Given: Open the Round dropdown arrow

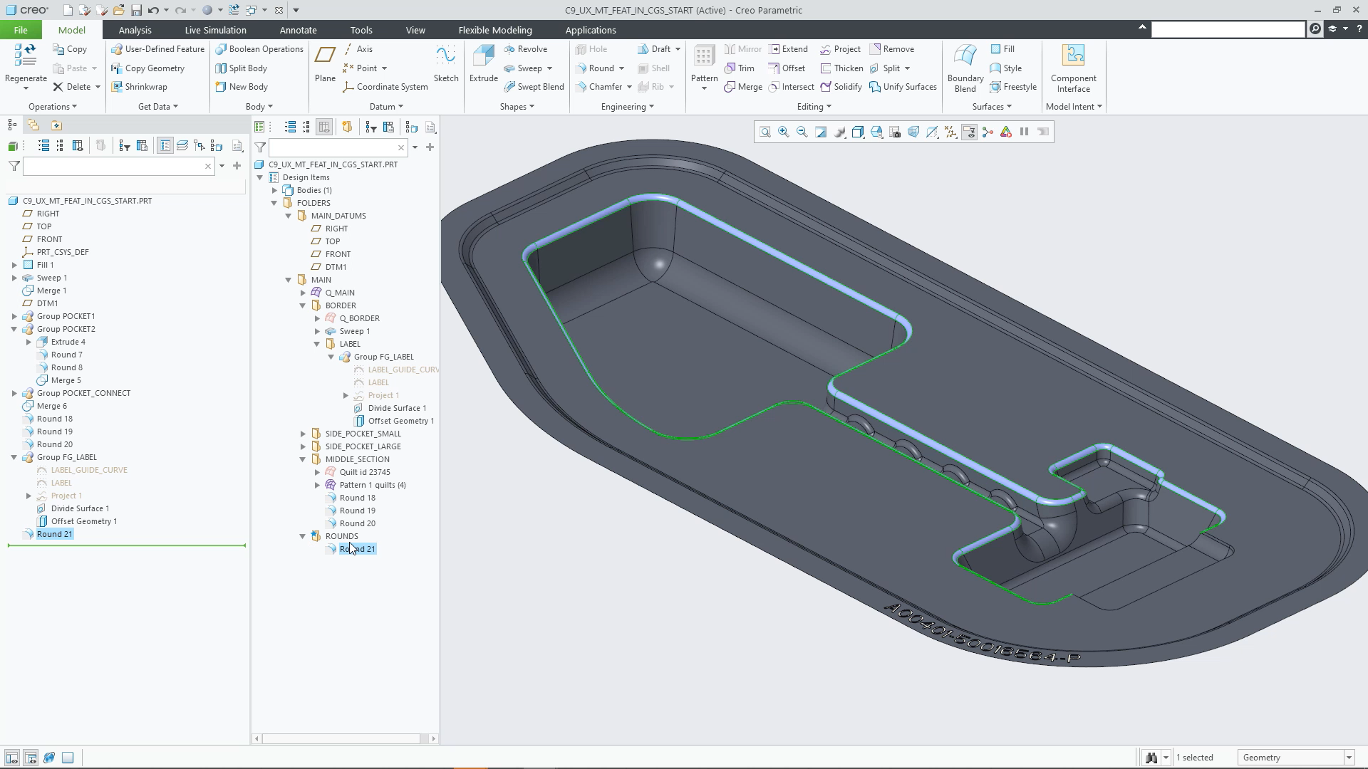Looking at the screenshot, I should pos(622,68).
